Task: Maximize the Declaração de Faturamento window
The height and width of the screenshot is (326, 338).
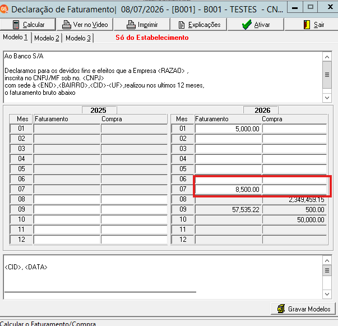Action: coord(310,7)
